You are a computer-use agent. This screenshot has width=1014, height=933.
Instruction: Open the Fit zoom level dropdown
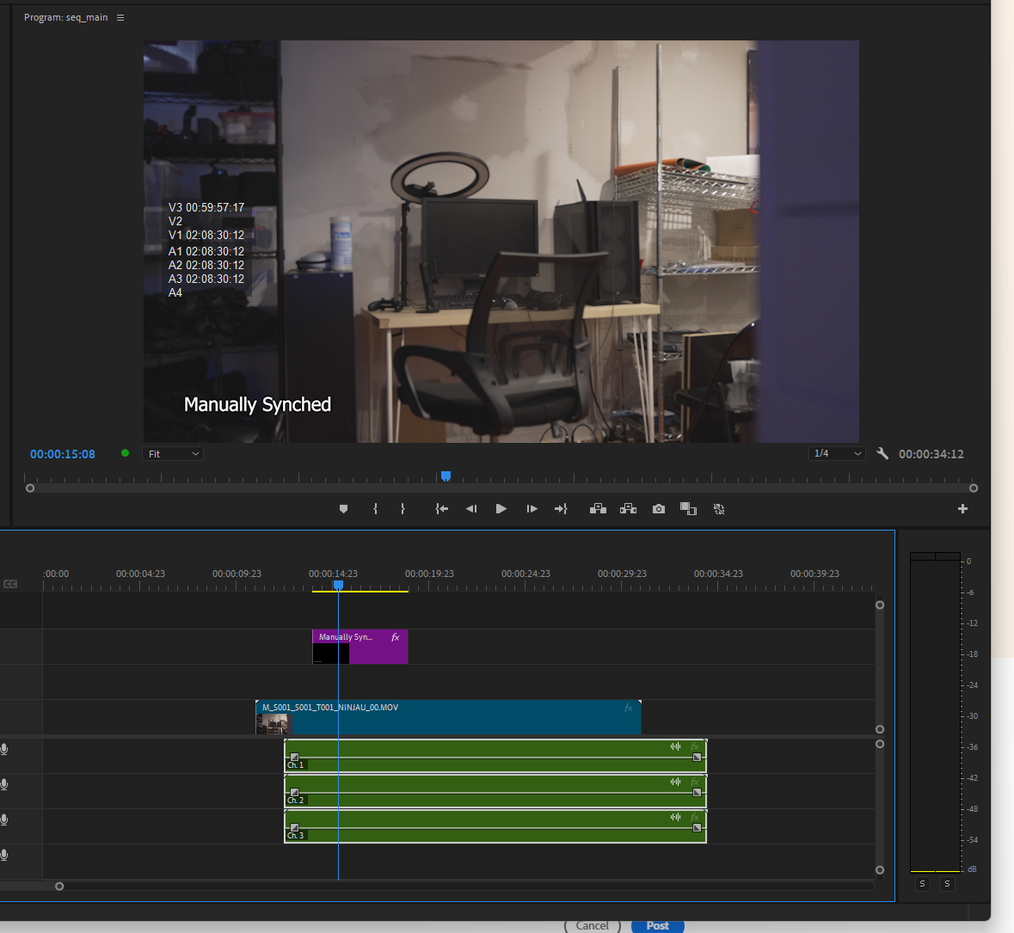(172, 453)
